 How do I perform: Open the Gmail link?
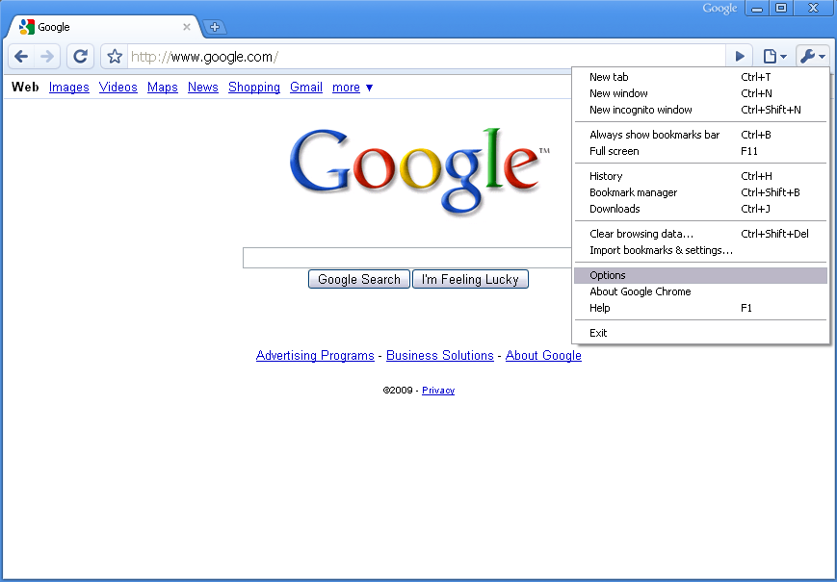306,87
